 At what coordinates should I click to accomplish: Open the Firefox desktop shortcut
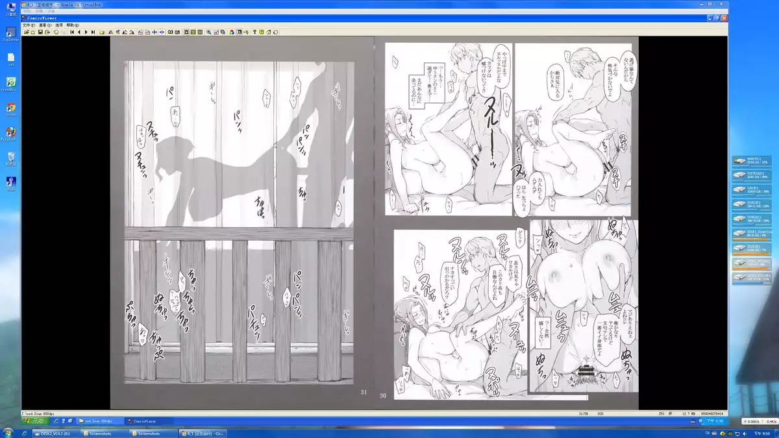[11, 132]
